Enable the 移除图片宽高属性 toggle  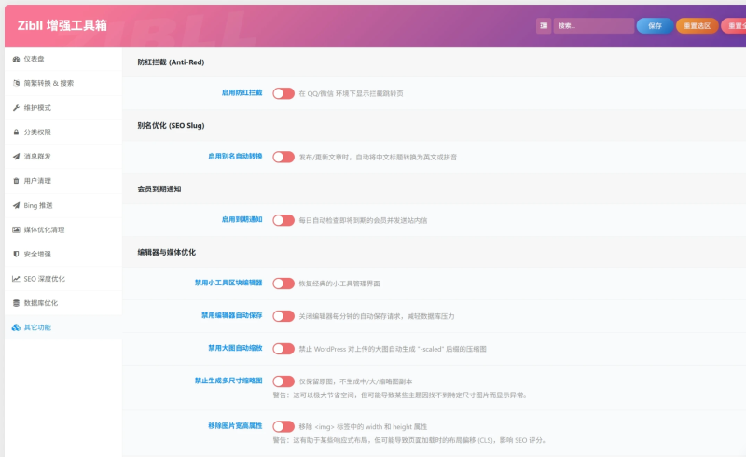283,426
